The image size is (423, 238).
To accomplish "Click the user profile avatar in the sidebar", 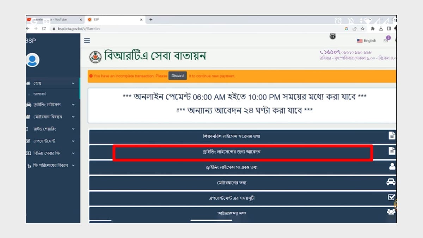I will pos(33,59).
